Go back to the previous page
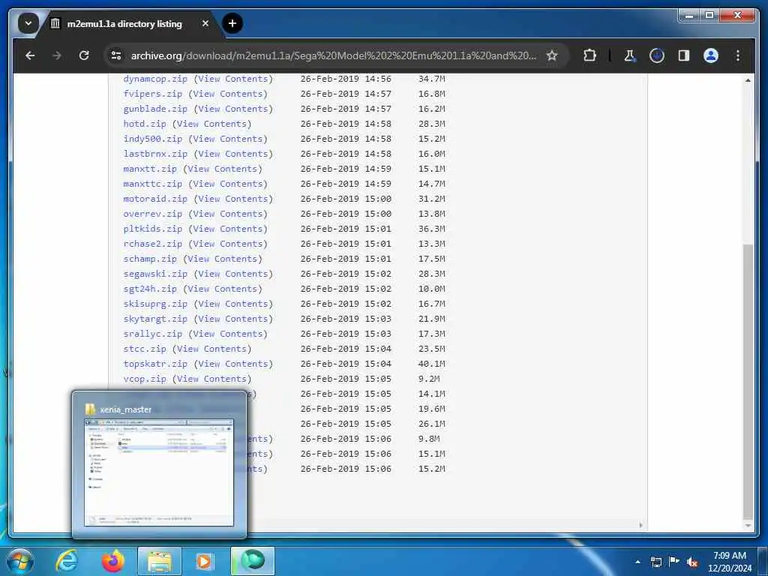 click(x=30, y=55)
